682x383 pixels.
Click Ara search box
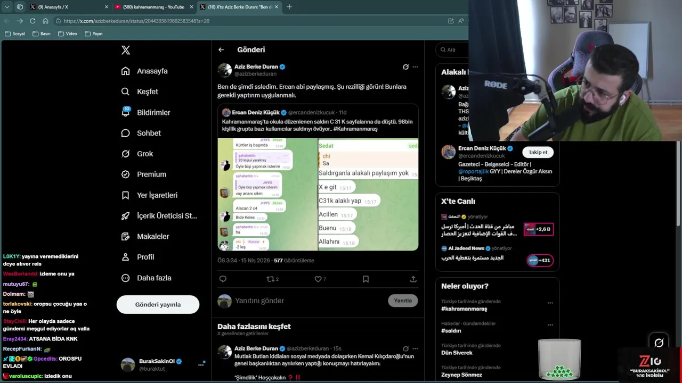coord(453,49)
